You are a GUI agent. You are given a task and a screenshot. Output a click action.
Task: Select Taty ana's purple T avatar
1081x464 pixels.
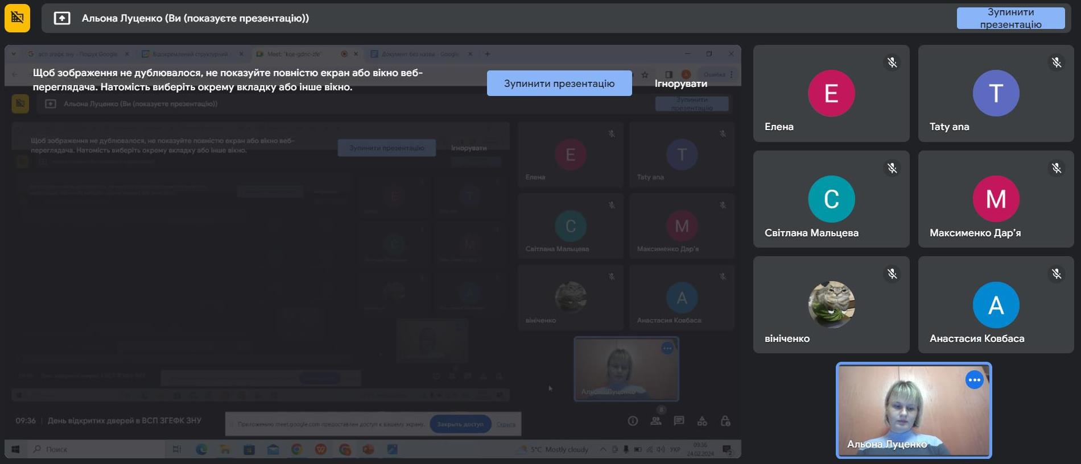[x=996, y=93]
